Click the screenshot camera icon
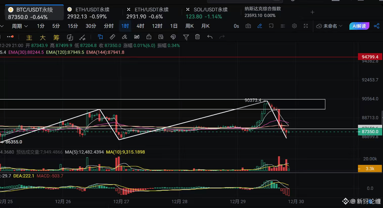 248,26
